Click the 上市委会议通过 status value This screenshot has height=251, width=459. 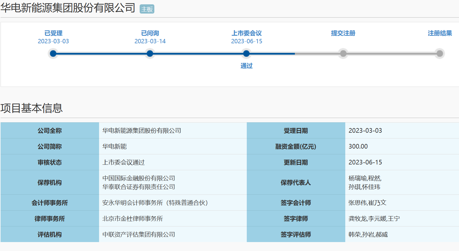point(124,162)
